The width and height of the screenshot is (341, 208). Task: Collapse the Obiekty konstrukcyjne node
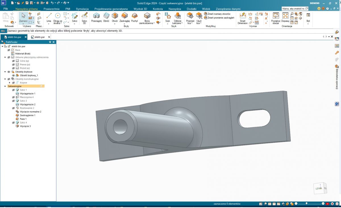click(5, 79)
